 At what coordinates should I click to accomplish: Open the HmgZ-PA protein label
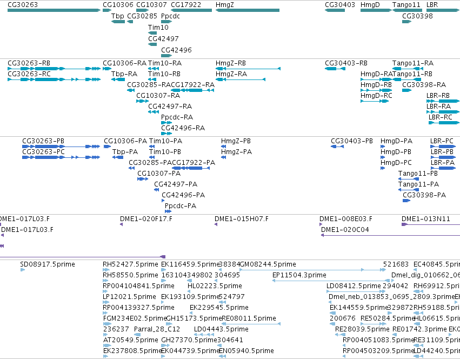236,152
